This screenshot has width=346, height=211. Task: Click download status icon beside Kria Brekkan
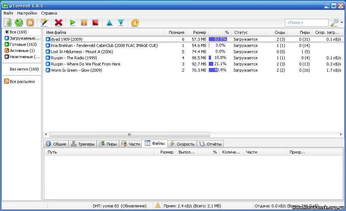[x=48, y=45]
